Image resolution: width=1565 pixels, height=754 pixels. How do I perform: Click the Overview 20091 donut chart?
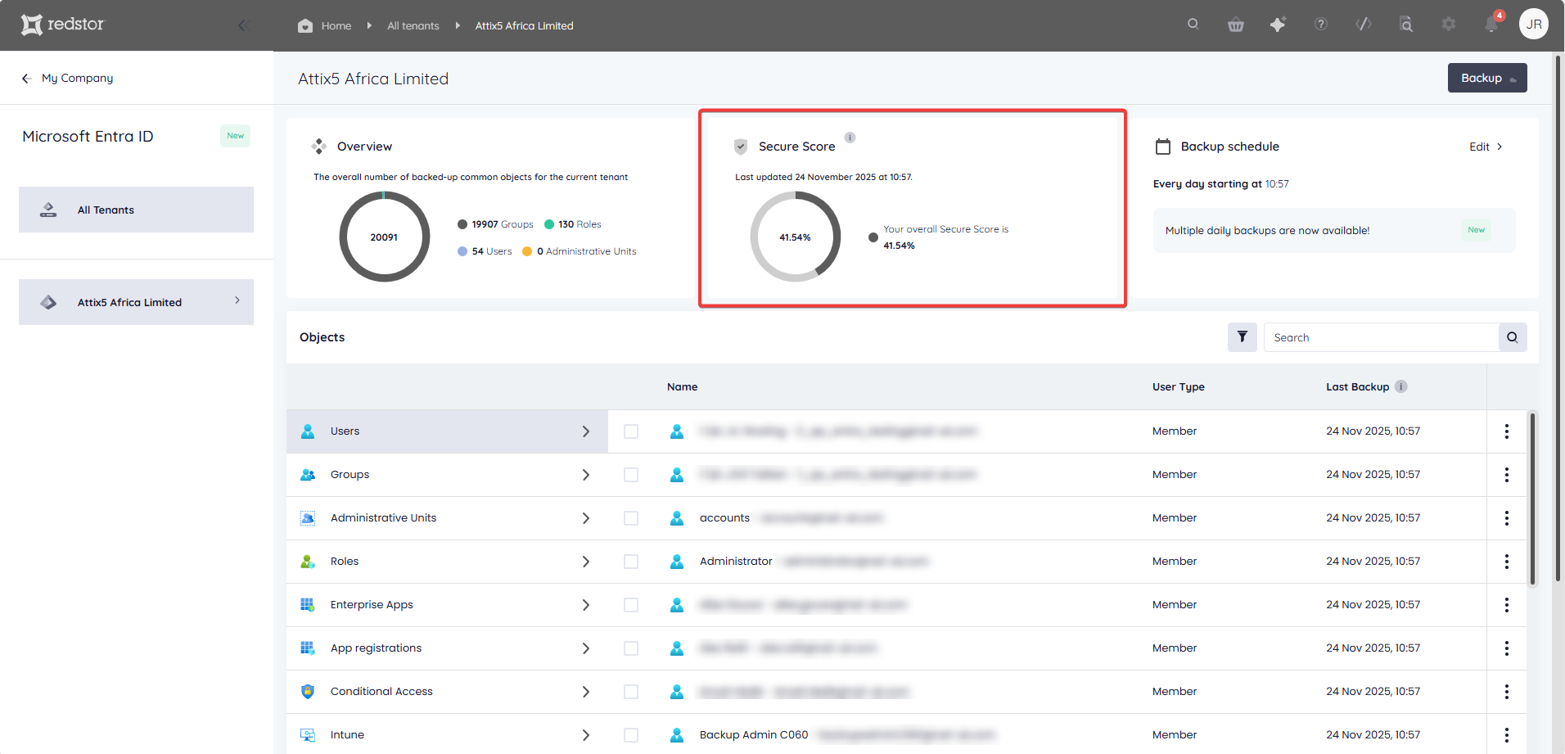coord(384,237)
